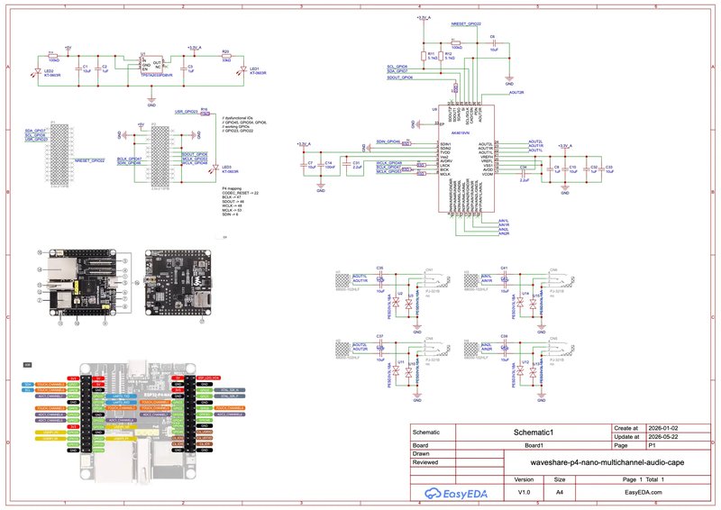Click the 'Page 1 Total 1' text

643,479
